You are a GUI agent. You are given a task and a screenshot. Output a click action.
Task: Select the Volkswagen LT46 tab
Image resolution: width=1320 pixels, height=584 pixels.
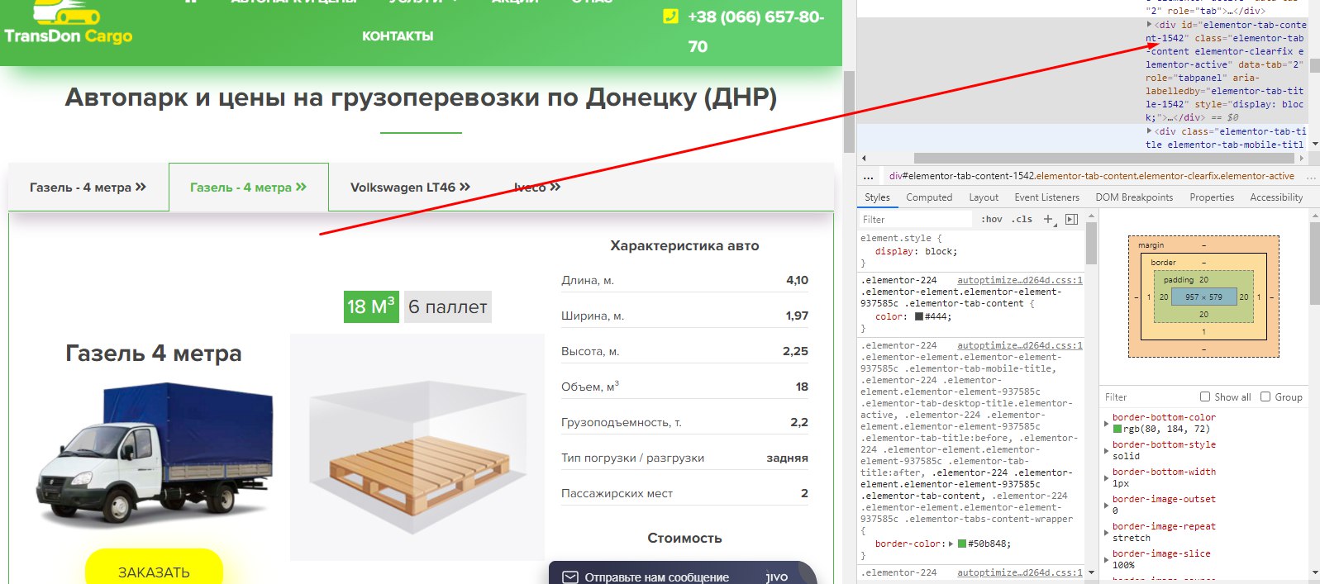point(410,188)
